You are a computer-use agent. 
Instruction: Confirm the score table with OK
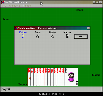click(81, 37)
